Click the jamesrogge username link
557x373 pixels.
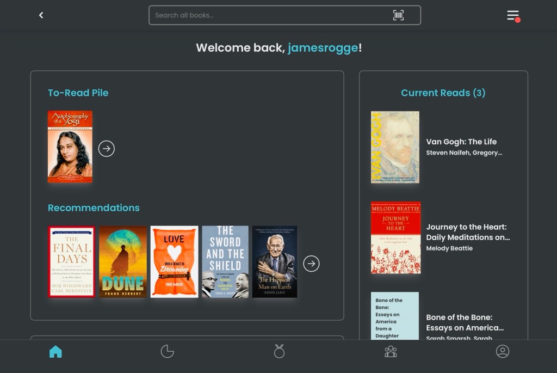pyautogui.click(x=323, y=48)
